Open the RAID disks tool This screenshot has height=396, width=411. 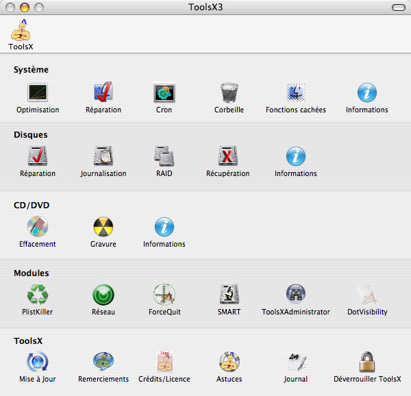tap(164, 156)
